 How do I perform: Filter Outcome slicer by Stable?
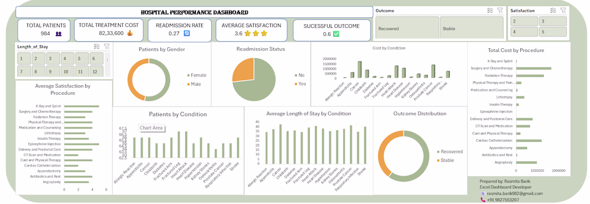472,27
